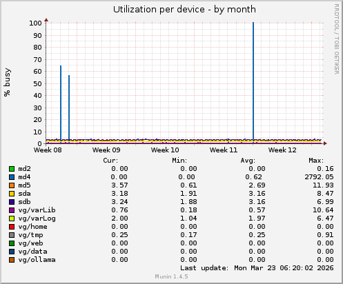Viewport: 343px width, 284px height.
Task: Select the md2 legend label
Action: pyautogui.click(x=24, y=169)
